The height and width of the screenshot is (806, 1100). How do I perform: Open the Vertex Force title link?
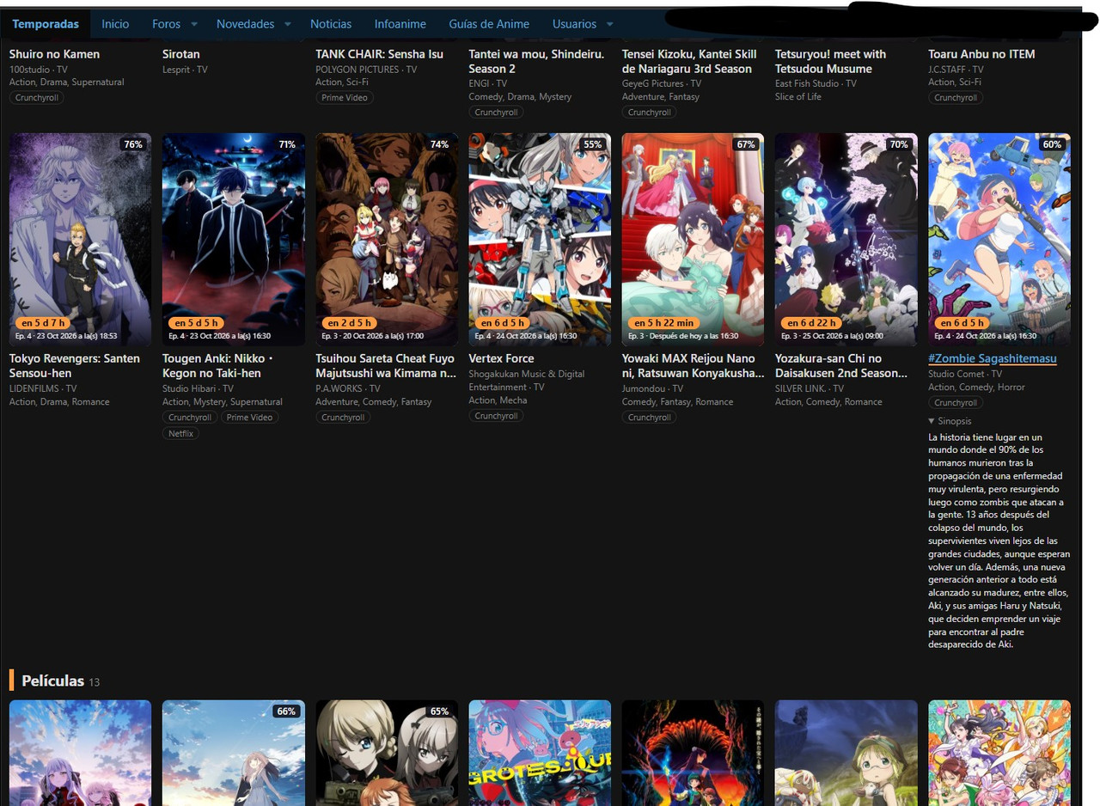pyautogui.click(x=501, y=358)
